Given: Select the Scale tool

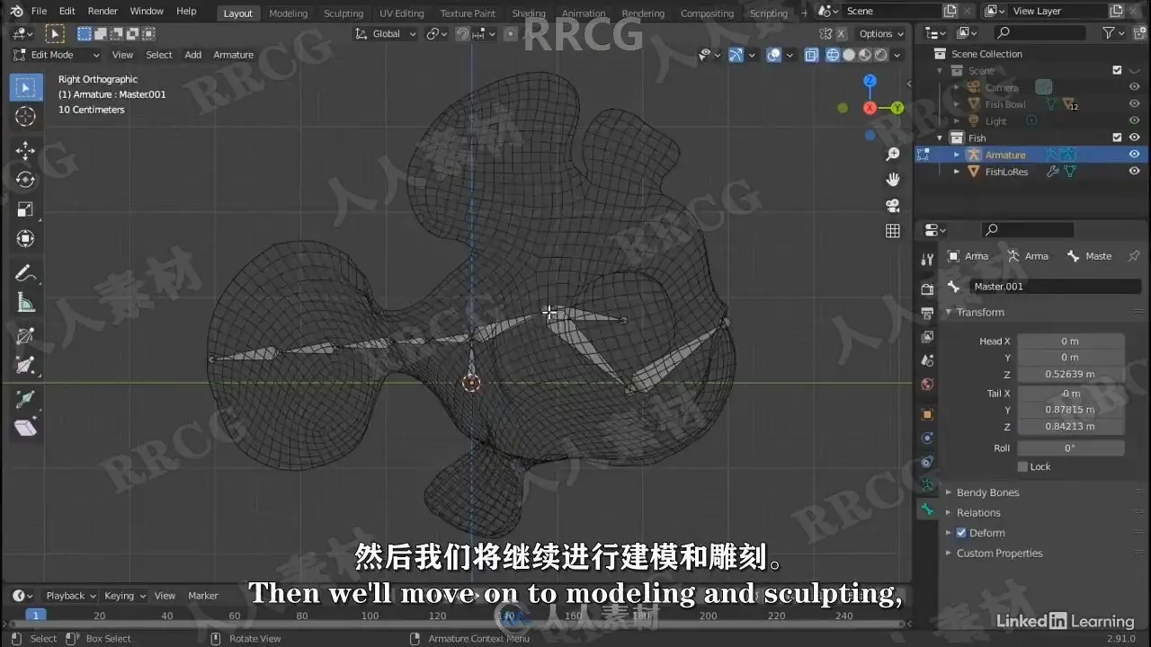Looking at the screenshot, I should (25, 209).
